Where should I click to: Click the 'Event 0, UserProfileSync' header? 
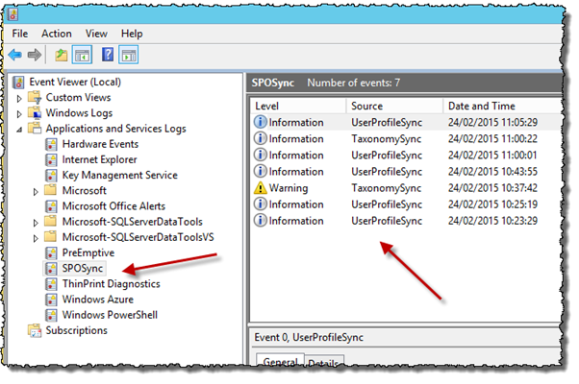coord(309,337)
